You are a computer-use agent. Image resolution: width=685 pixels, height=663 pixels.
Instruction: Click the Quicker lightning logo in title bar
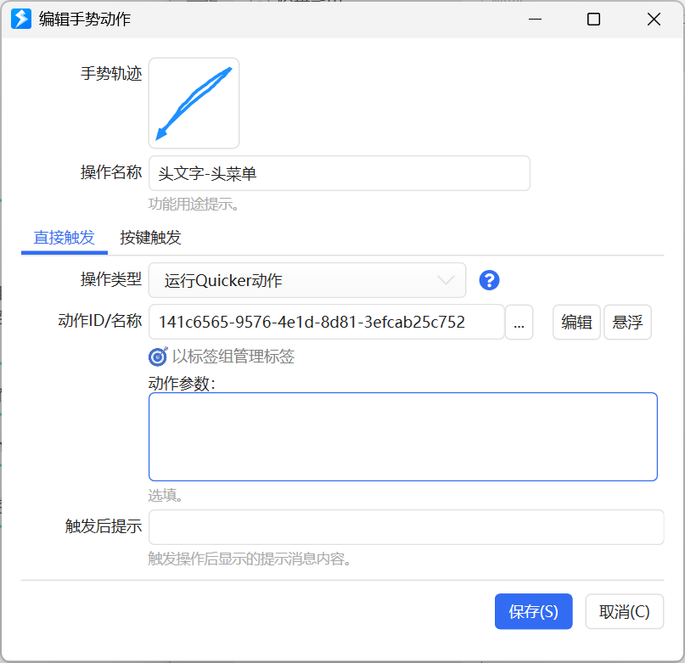[x=21, y=19]
